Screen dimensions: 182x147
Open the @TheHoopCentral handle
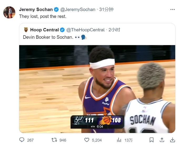point(85,30)
